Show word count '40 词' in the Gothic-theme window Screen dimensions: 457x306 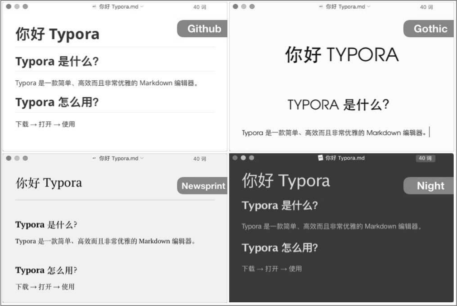(426, 7)
